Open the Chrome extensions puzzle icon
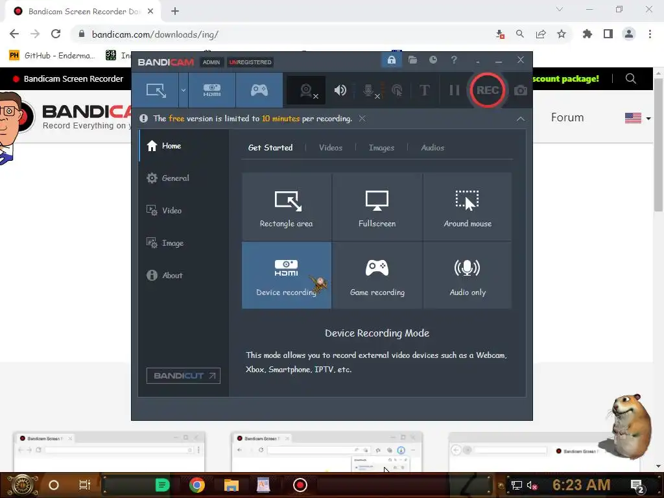The width and height of the screenshot is (664, 498). (x=587, y=34)
